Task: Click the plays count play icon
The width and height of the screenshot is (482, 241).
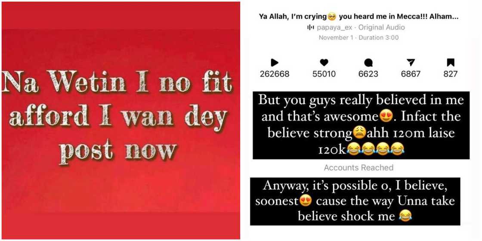Action: (x=275, y=63)
